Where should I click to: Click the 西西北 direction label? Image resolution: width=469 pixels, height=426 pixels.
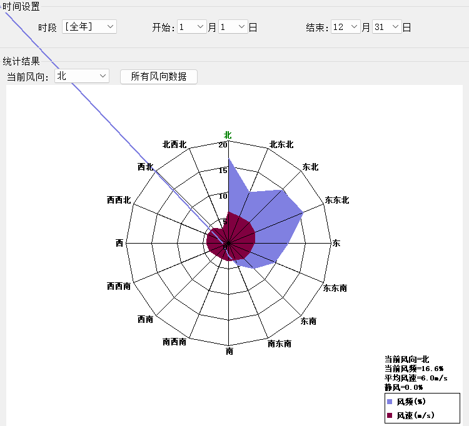(x=119, y=201)
